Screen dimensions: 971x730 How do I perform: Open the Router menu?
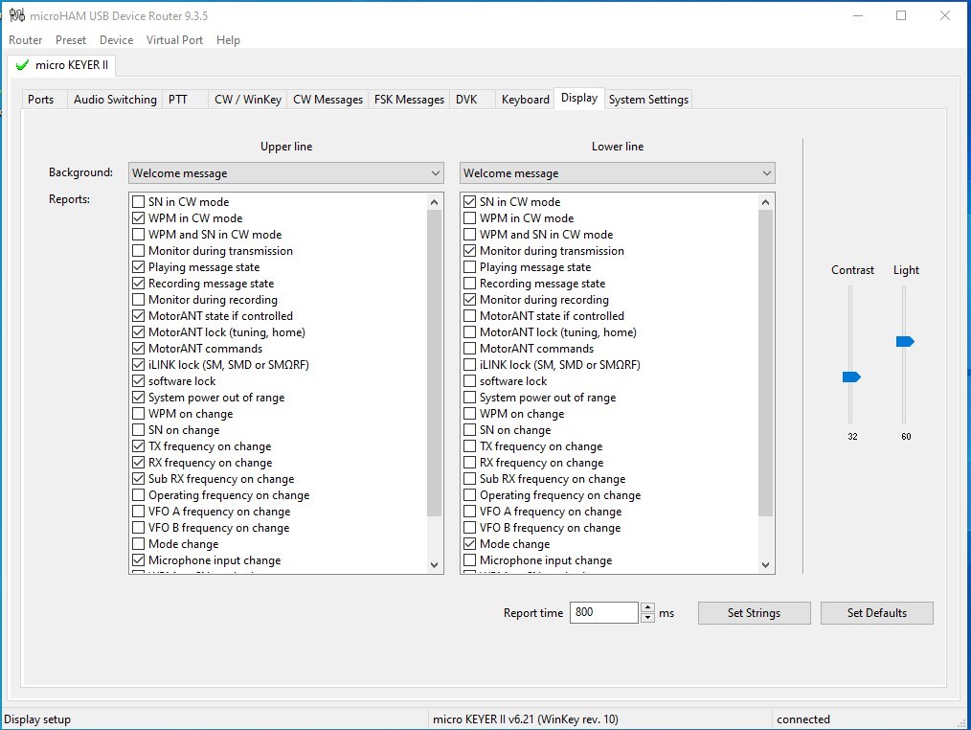click(x=26, y=40)
